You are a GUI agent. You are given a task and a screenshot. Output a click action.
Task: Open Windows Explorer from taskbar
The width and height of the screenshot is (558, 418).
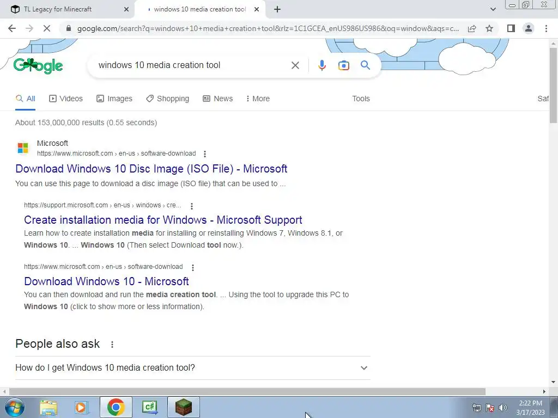[x=48, y=408]
